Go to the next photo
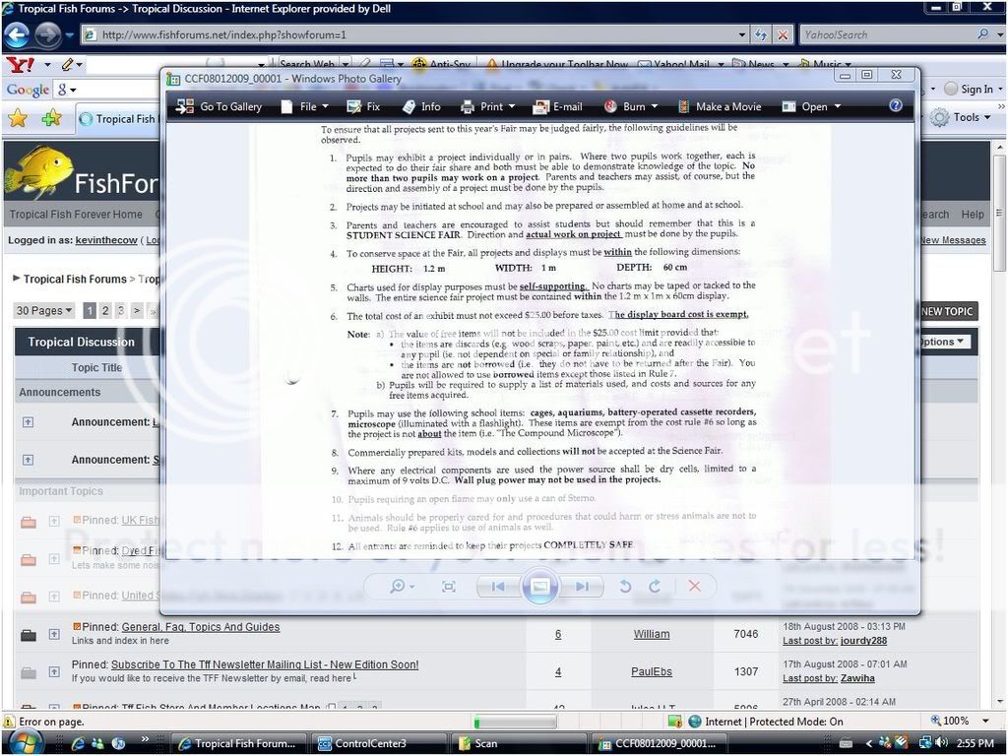Viewport: 1008px width, 756px height. pos(583,587)
